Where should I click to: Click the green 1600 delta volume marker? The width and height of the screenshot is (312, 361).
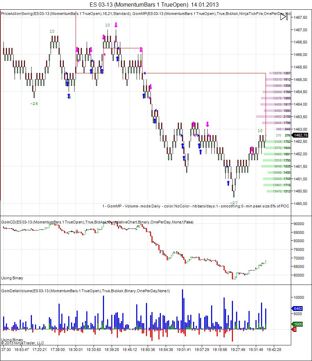point(297,324)
